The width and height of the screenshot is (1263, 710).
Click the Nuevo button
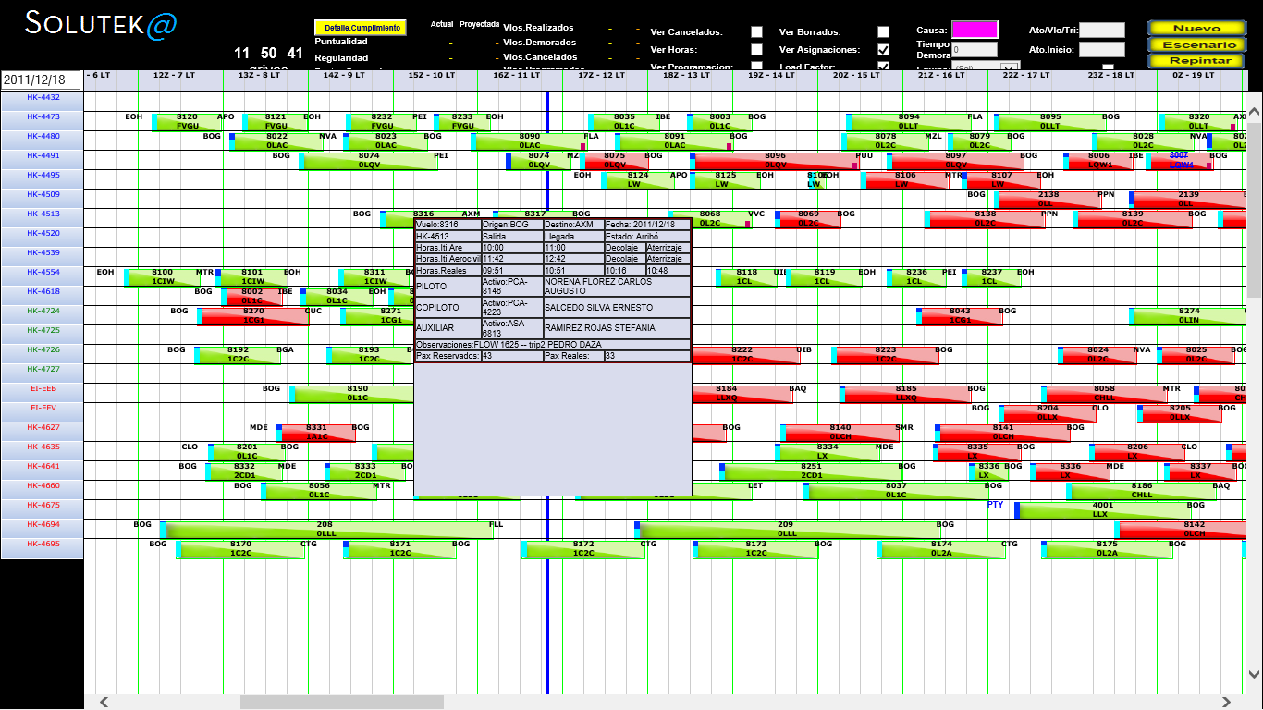tap(1196, 29)
